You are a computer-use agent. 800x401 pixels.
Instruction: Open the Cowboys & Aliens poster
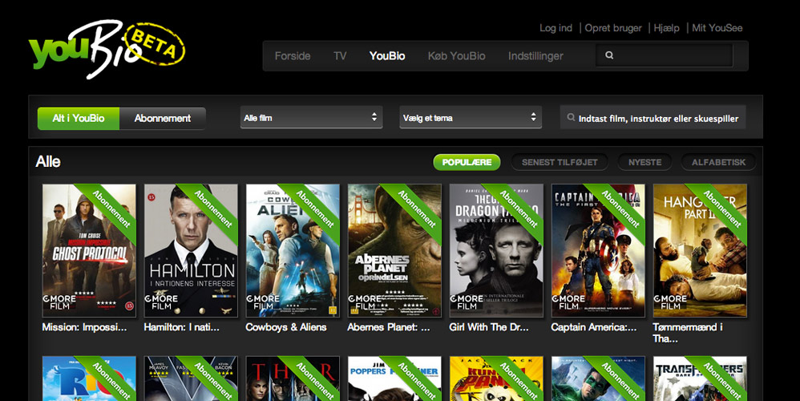293,250
